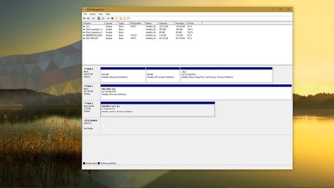Select the 450 MB Recovery Partition block
This screenshot has height=188, width=334.
(x=123, y=75)
